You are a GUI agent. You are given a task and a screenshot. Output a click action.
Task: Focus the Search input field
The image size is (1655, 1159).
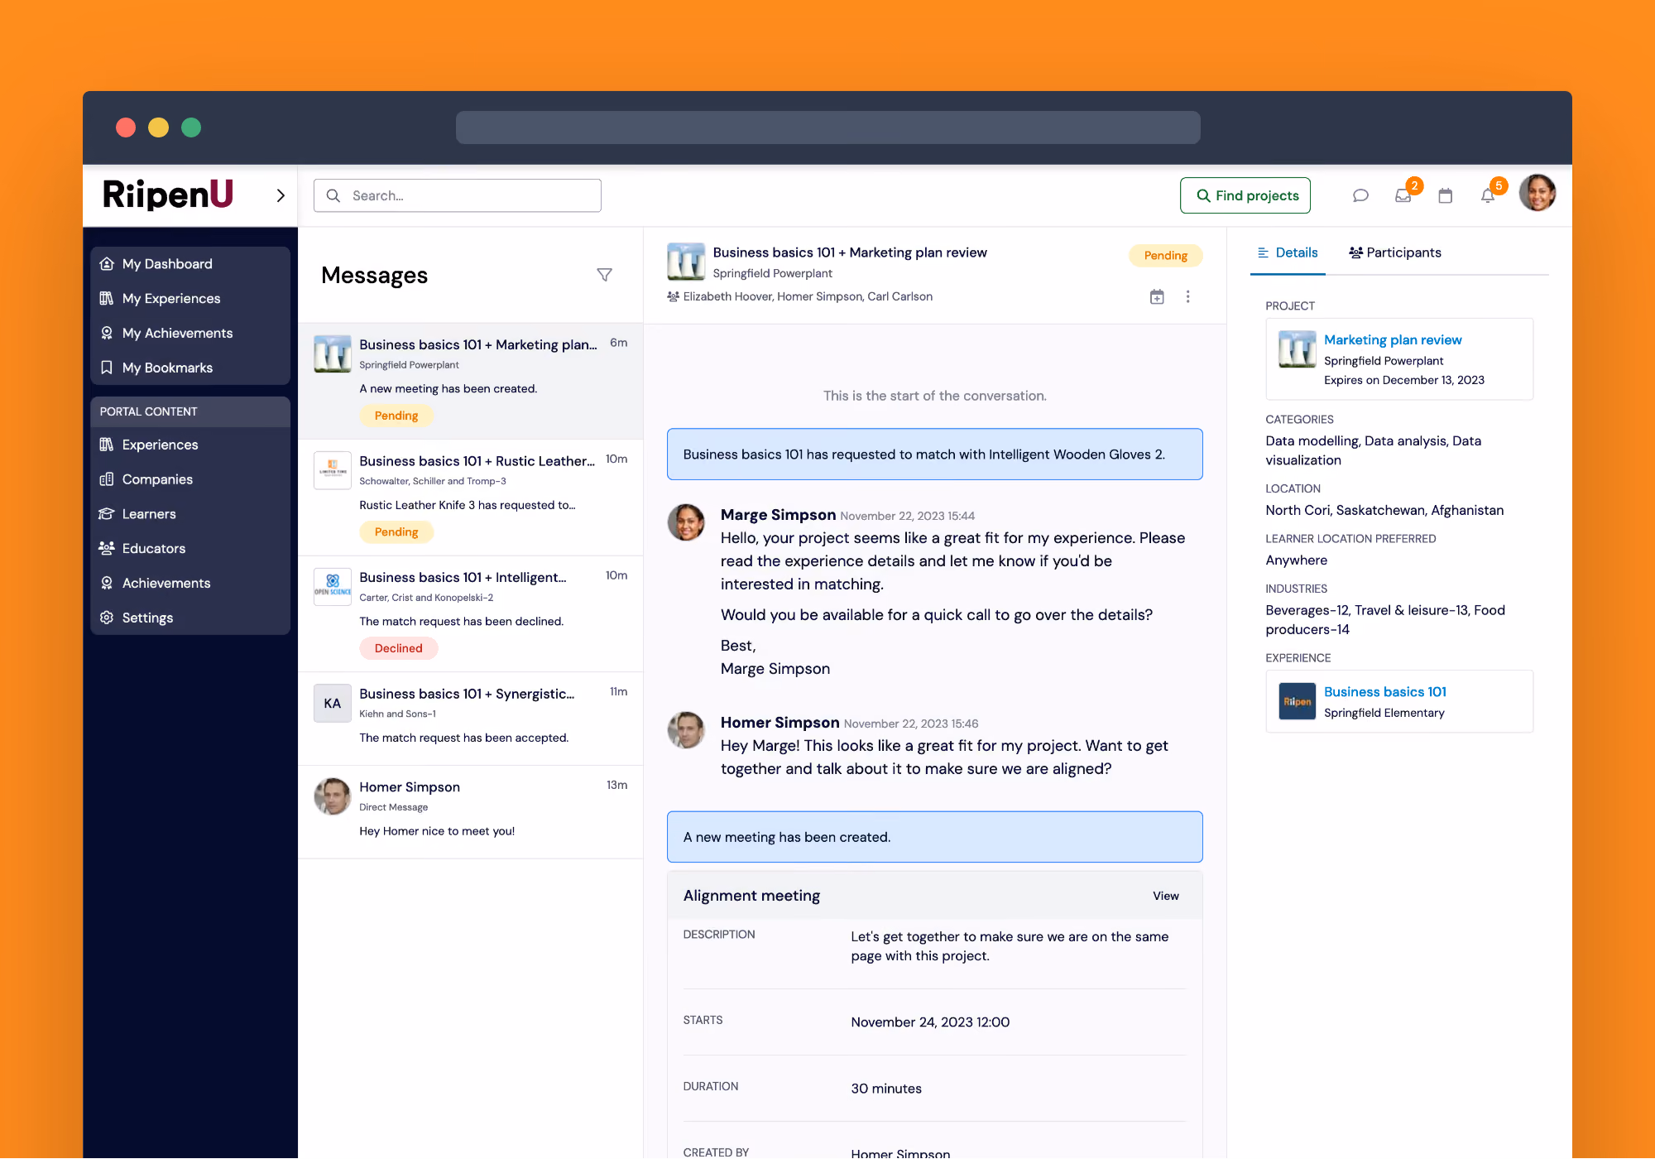(x=458, y=195)
